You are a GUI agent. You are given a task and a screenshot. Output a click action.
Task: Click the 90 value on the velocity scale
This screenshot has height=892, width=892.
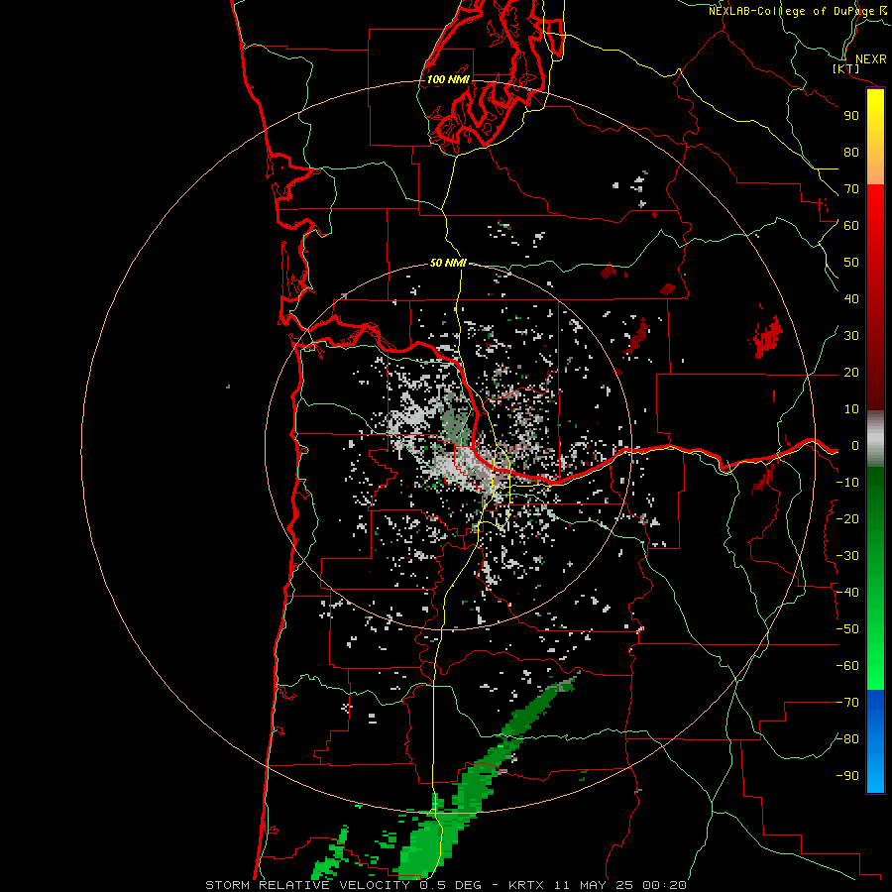851,116
